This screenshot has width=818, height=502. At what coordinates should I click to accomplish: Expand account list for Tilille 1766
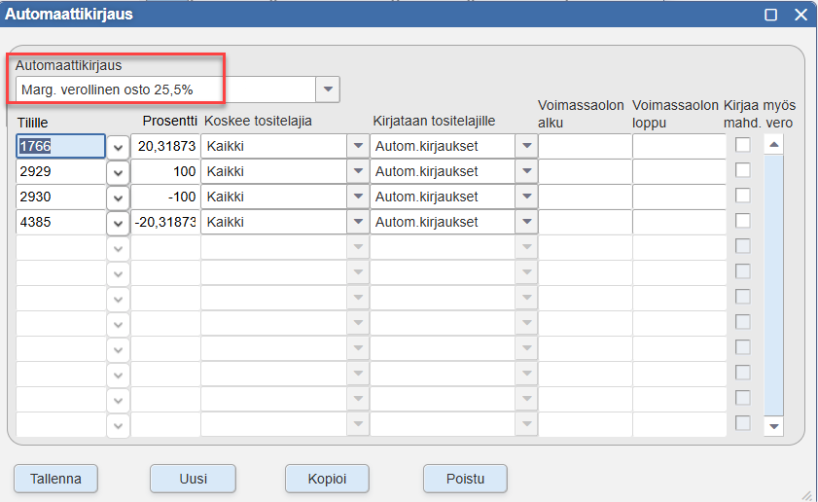(118, 147)
